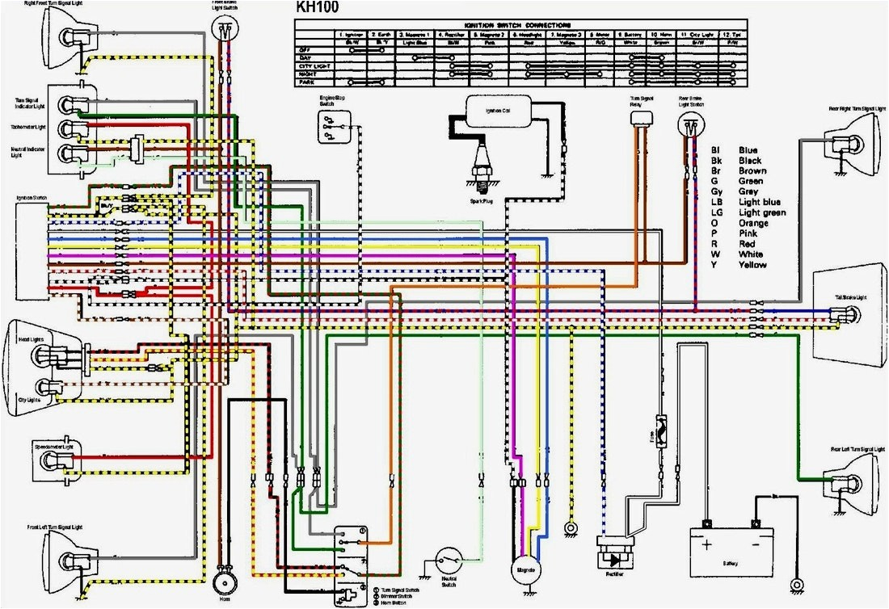Click the Magneto component symbol
Image resolution: width=889 pixels, height=609 pixels.
(x=526, y=568)
